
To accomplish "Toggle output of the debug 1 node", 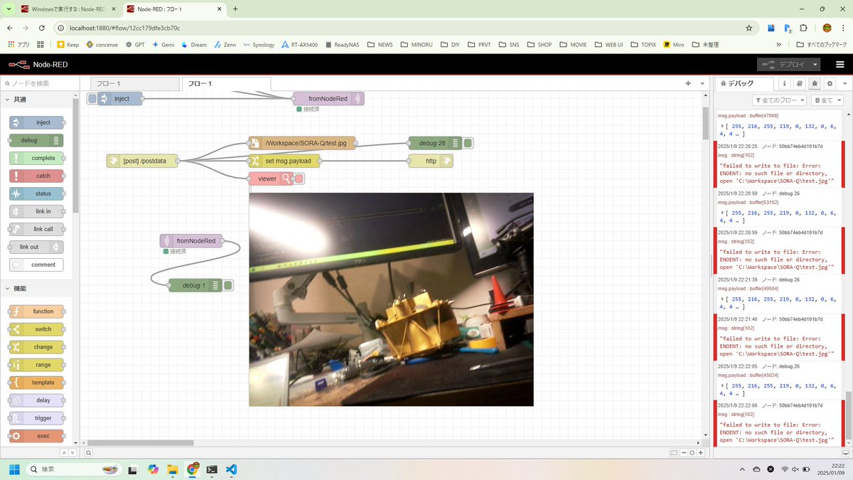I will tap(227, 284).
